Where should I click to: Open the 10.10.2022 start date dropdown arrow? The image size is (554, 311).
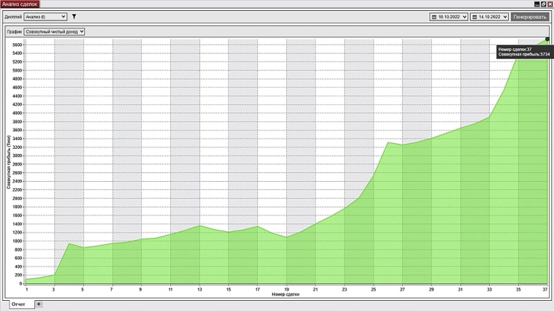click(x=464, y=16)
